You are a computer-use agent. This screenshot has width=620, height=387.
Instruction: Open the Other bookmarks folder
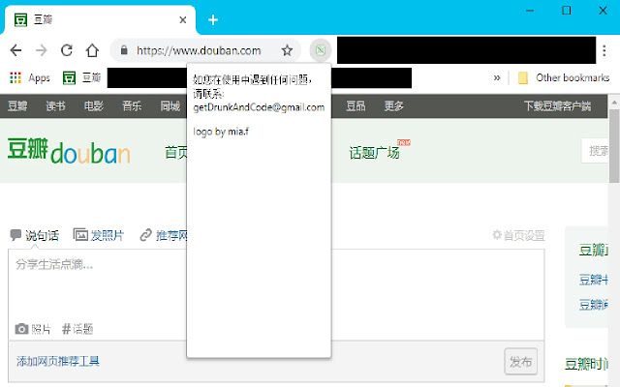564,77
